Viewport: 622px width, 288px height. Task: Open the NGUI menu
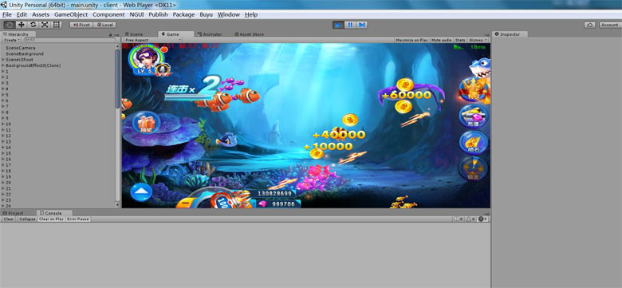[x=137, y=14]
